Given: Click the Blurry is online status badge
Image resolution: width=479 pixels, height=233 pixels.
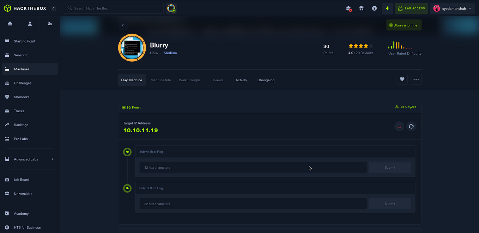Looking at the screenshot, I should point(404,25).
